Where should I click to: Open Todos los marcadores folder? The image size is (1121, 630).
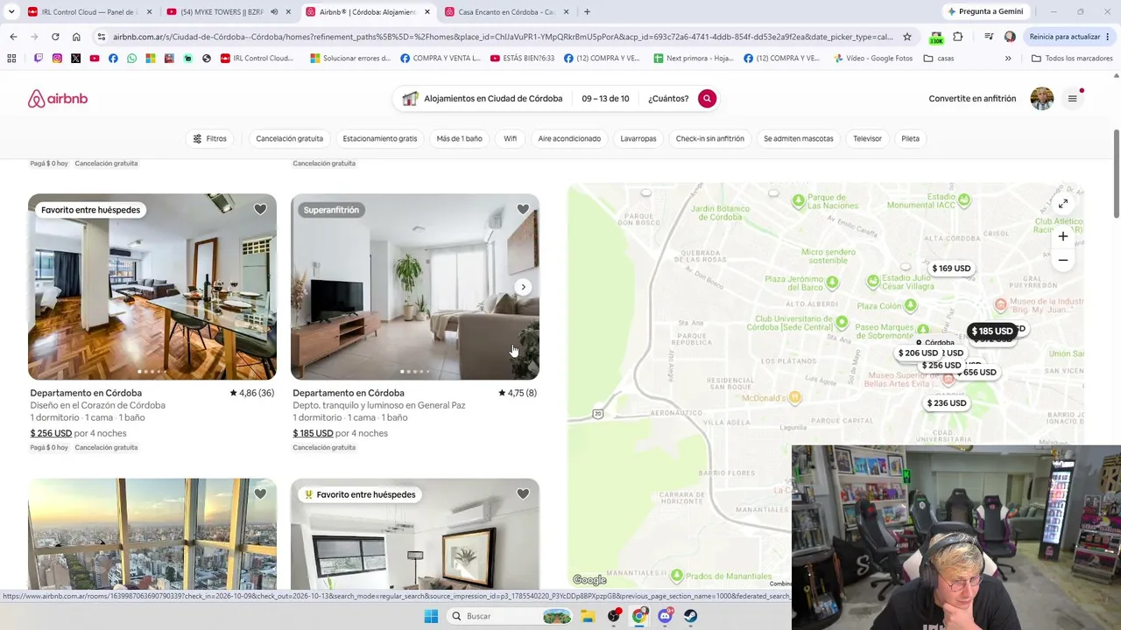(x=1072, y=59)
